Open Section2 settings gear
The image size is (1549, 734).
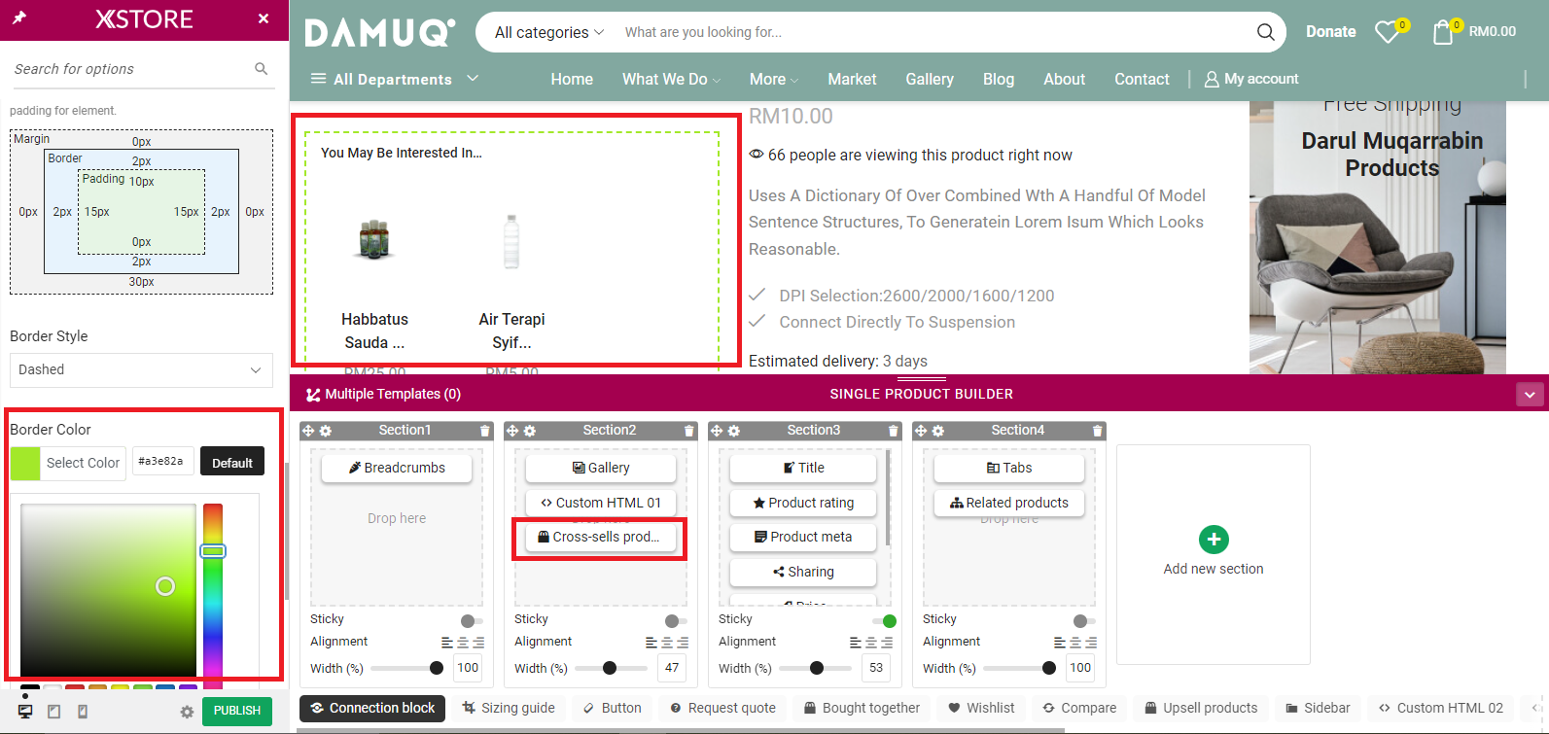530,430
